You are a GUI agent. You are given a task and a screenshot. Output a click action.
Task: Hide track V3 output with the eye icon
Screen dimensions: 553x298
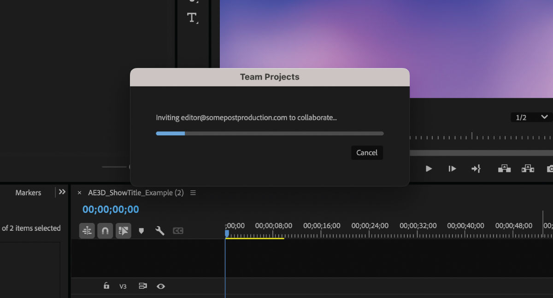pos(161,286)
